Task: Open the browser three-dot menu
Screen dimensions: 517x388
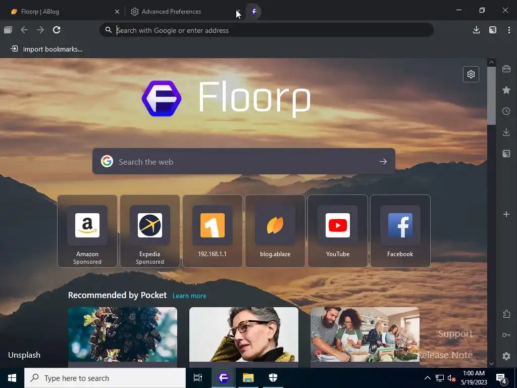Action: click(509, 30)
